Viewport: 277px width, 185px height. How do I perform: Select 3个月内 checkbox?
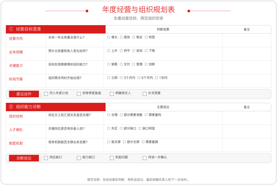pyautogui.click(x=121, y=78)
